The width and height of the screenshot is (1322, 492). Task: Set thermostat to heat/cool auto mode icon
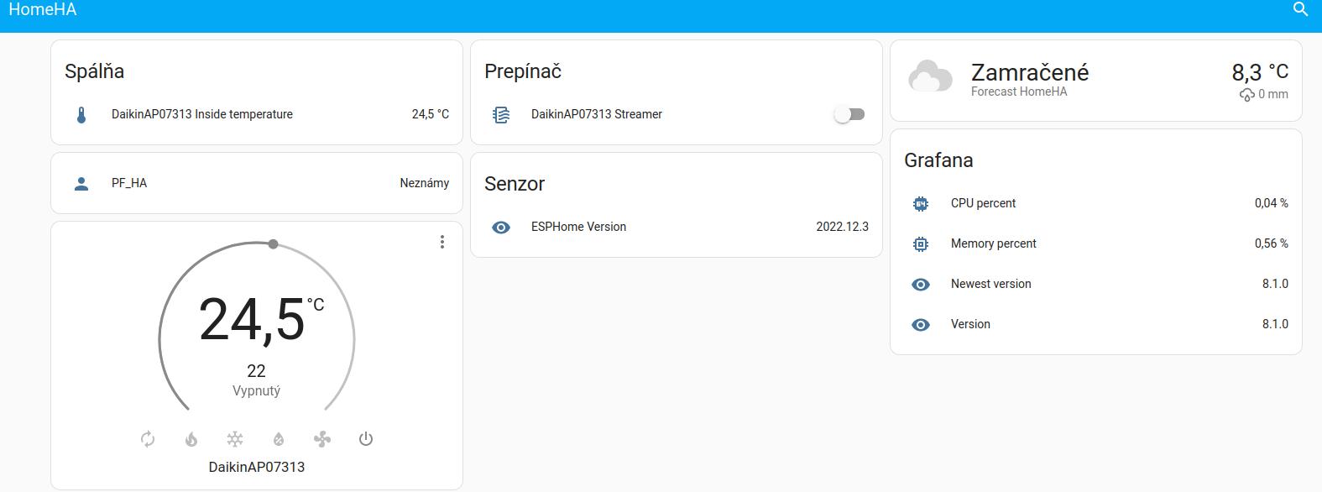[x=148, y=439]
